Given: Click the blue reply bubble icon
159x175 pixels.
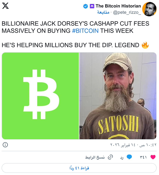Looking at the screenshot, I should pos(129,157).
